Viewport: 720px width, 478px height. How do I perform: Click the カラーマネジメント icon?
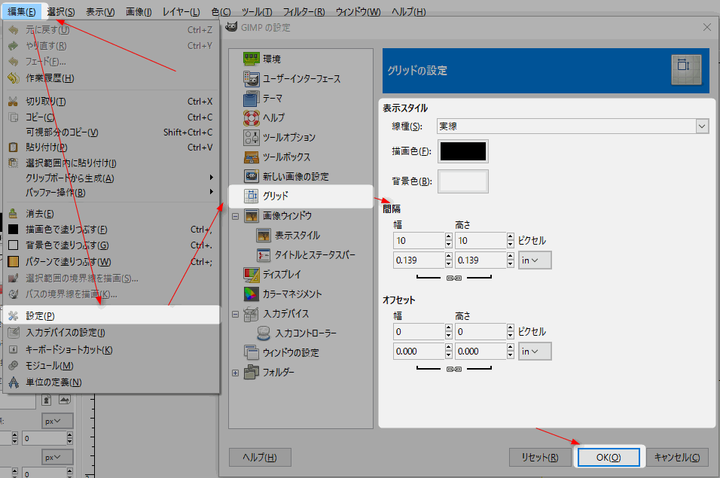pyautogui.click(x=252, y=294)
